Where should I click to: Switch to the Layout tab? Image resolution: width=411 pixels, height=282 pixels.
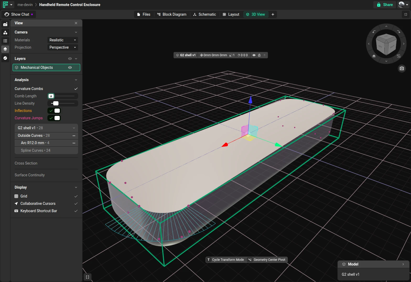[231, 14]
